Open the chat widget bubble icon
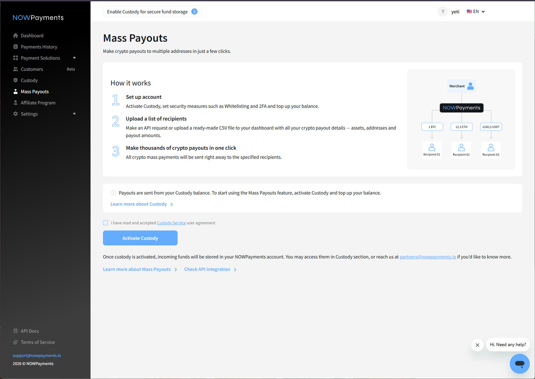Image resolution: width=535 pixels, height=379 pixels. (519, 364)
